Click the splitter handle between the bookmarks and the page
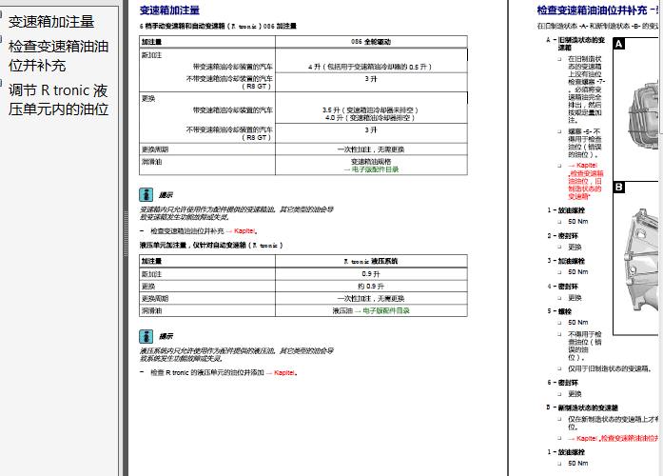 [126, 234]
